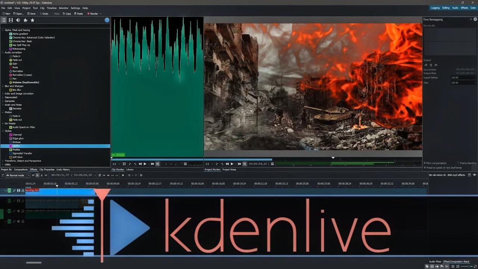Switch to the Project Notes tab

point(229,169)
